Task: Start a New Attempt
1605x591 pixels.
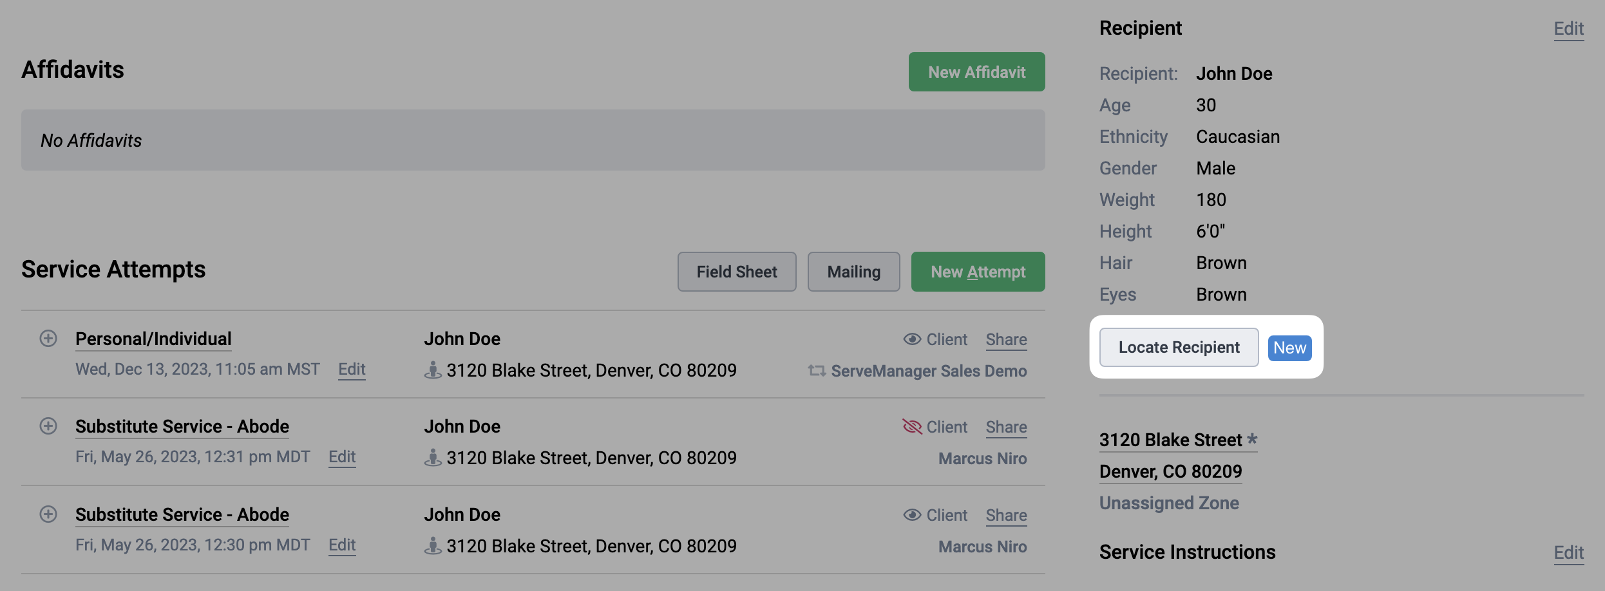Action: click(978, 272)
